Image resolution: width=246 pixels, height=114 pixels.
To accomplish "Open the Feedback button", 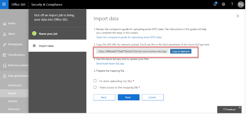I will pos(229,109).
